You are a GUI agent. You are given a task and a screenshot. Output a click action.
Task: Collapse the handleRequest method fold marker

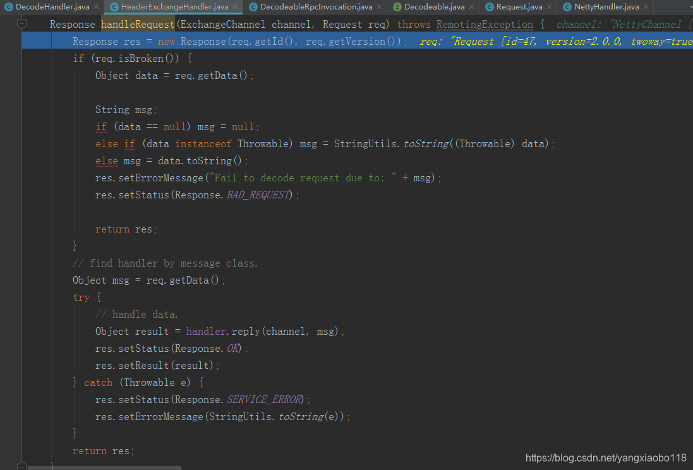(21, 23)
